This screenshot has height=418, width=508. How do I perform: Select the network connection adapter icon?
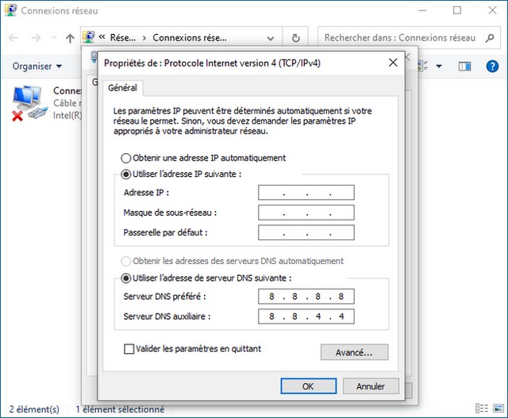coord(29,102)
